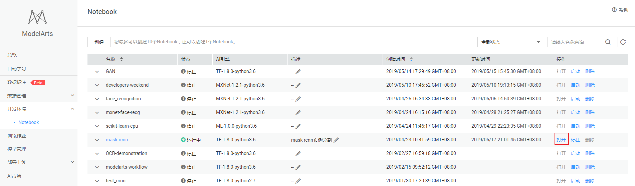The height and width of the screenshot is (186, 635).
Task: Expand the data management sidebar menu
Action: [72, 96]
